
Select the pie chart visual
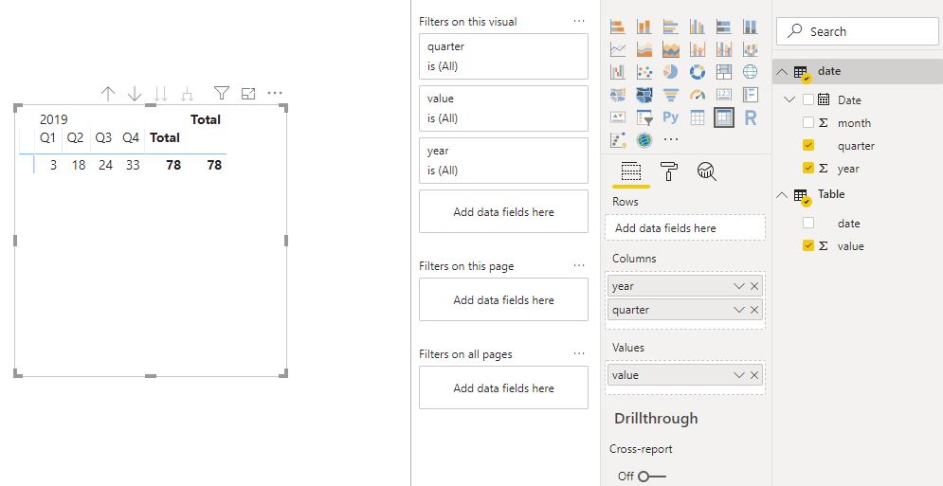pos(671,72)
